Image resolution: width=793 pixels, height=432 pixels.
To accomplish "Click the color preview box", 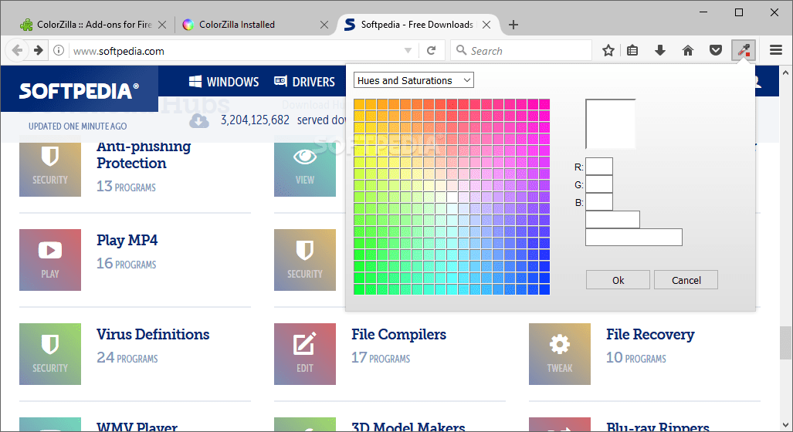I will pyautogui.click(x=611, y=124).
